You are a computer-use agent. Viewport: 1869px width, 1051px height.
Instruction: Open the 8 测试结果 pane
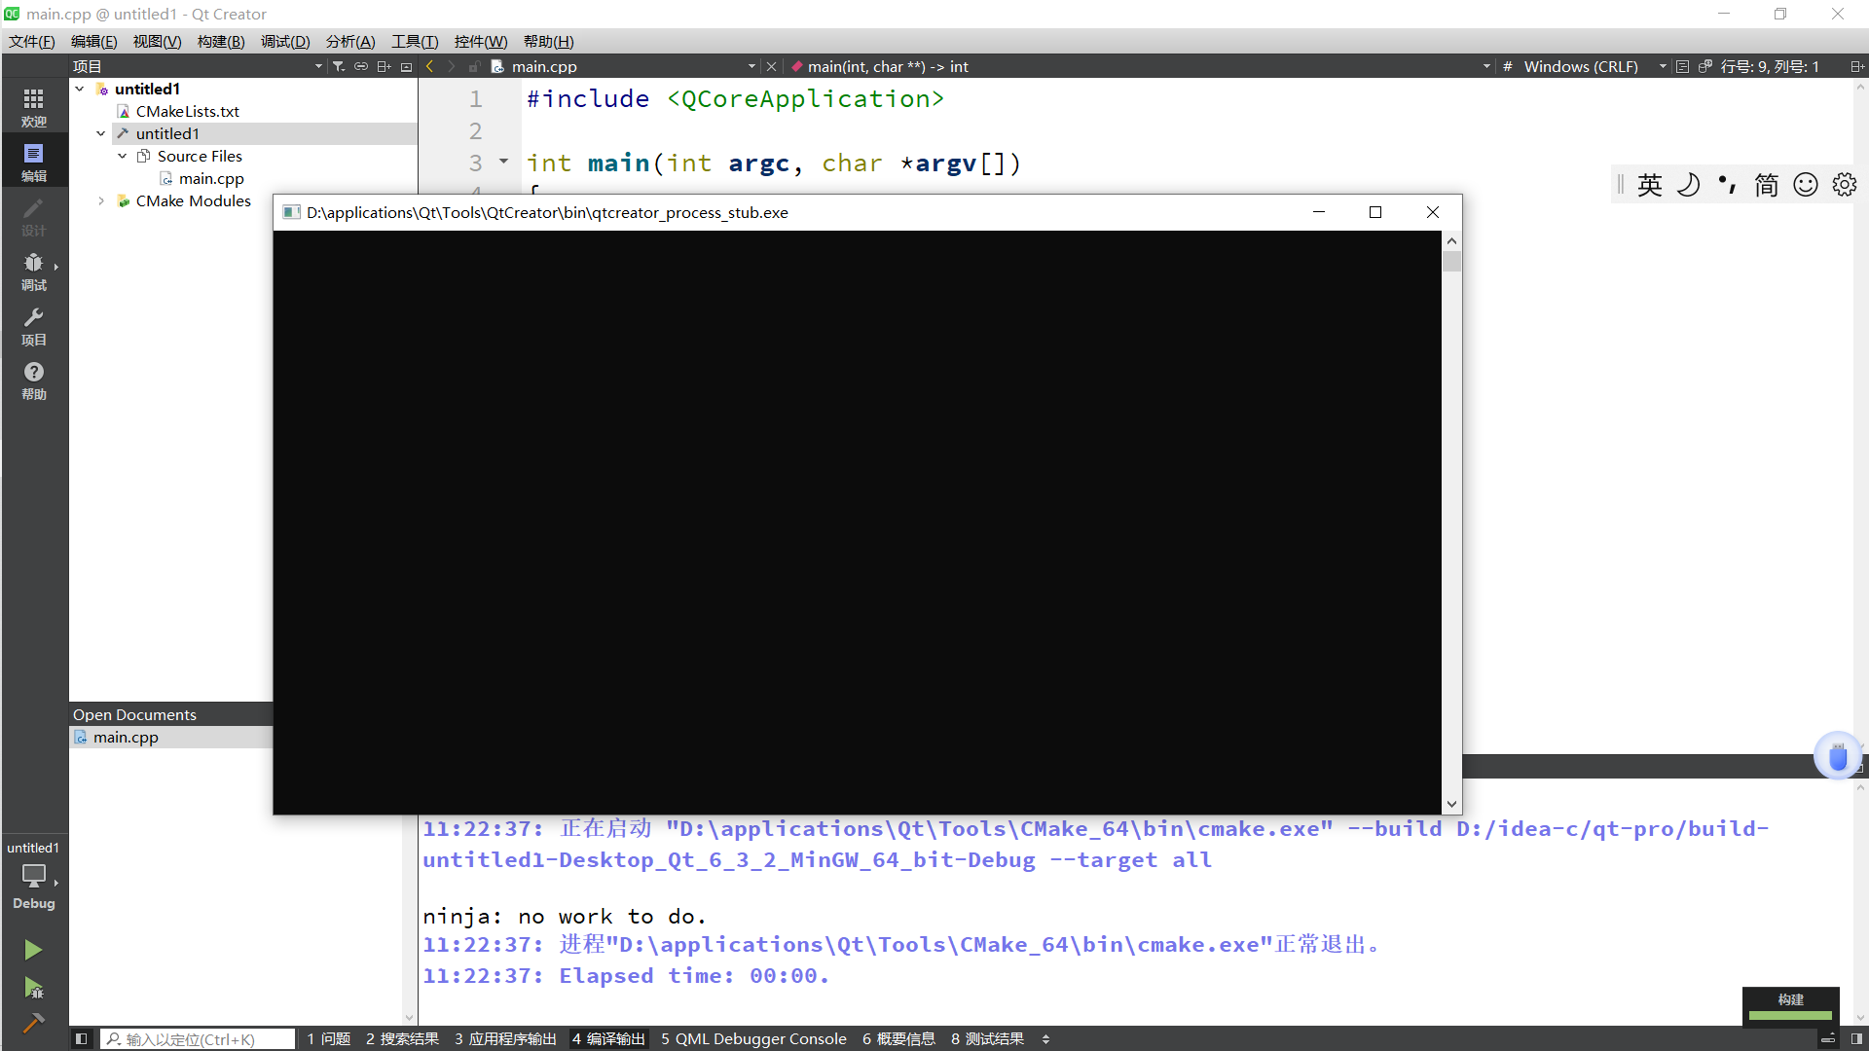pos(987,1039)
